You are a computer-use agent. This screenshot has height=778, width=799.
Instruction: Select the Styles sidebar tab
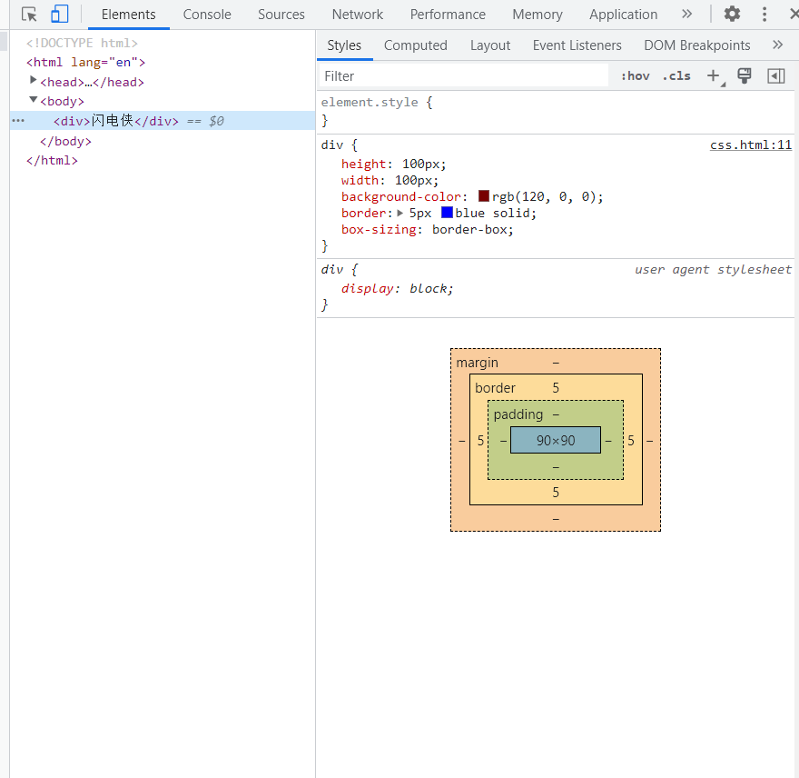point(344,45)
